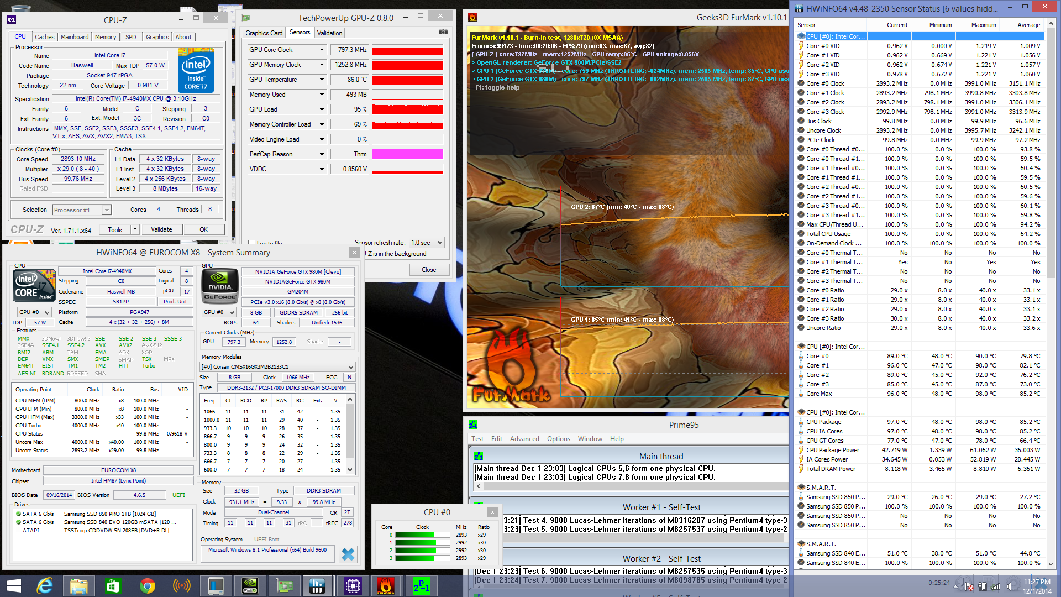Click the FurMark title bar flame icon
1061x597 pixels.
coord(472,17)
